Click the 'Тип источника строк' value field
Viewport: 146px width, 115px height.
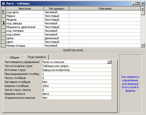[77, 66]
